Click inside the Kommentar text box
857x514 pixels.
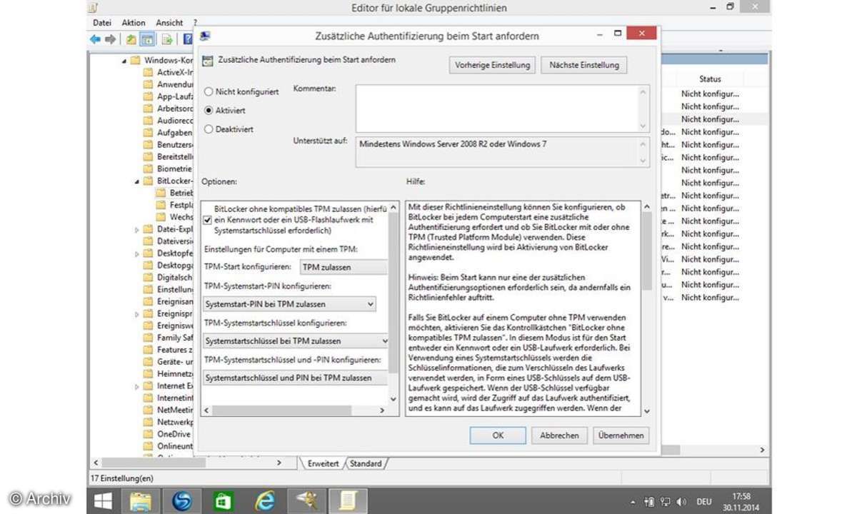[496, 109]
